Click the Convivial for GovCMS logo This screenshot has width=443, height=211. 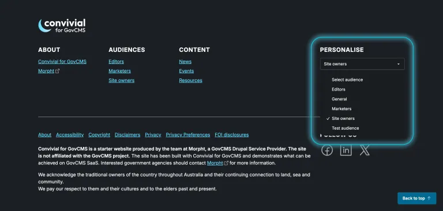tap(62, 26)
